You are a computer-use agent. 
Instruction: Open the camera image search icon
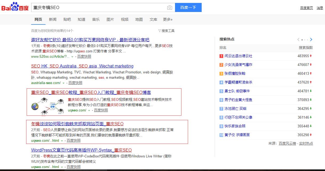pyautogui.click(x=170, y=7)
